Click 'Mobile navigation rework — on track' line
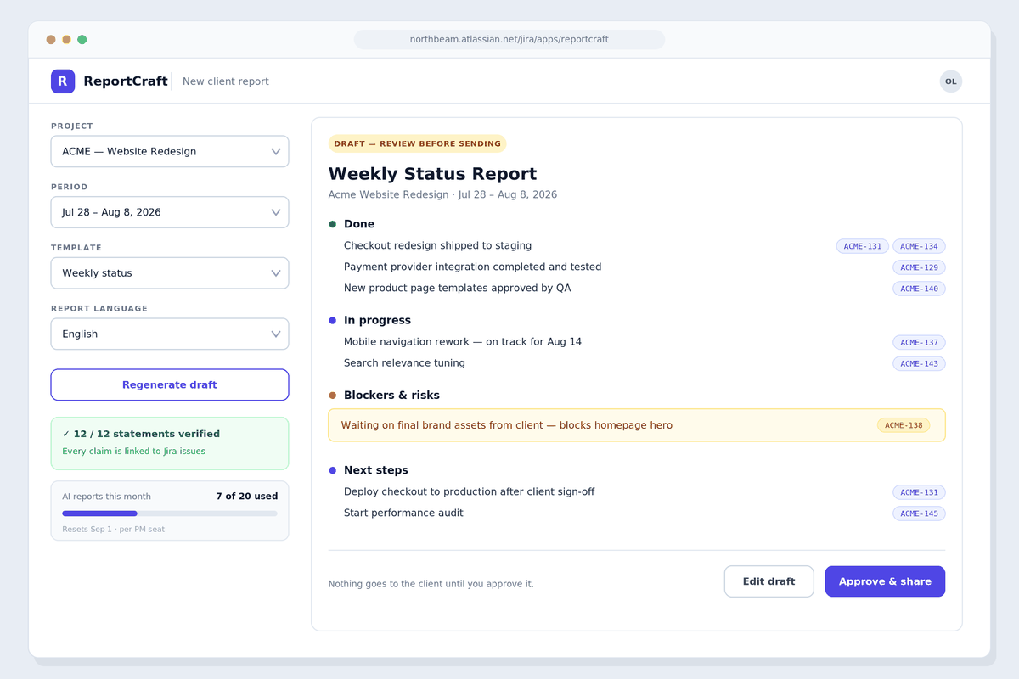 (x=463, y=341)
